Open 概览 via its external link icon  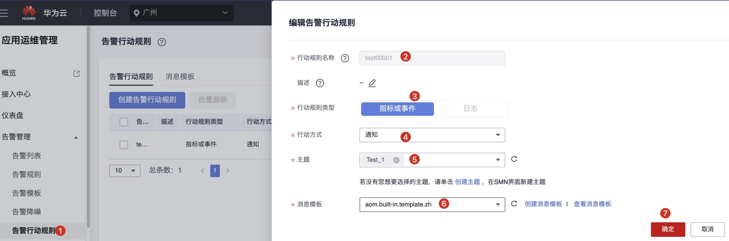coord(76,73)
